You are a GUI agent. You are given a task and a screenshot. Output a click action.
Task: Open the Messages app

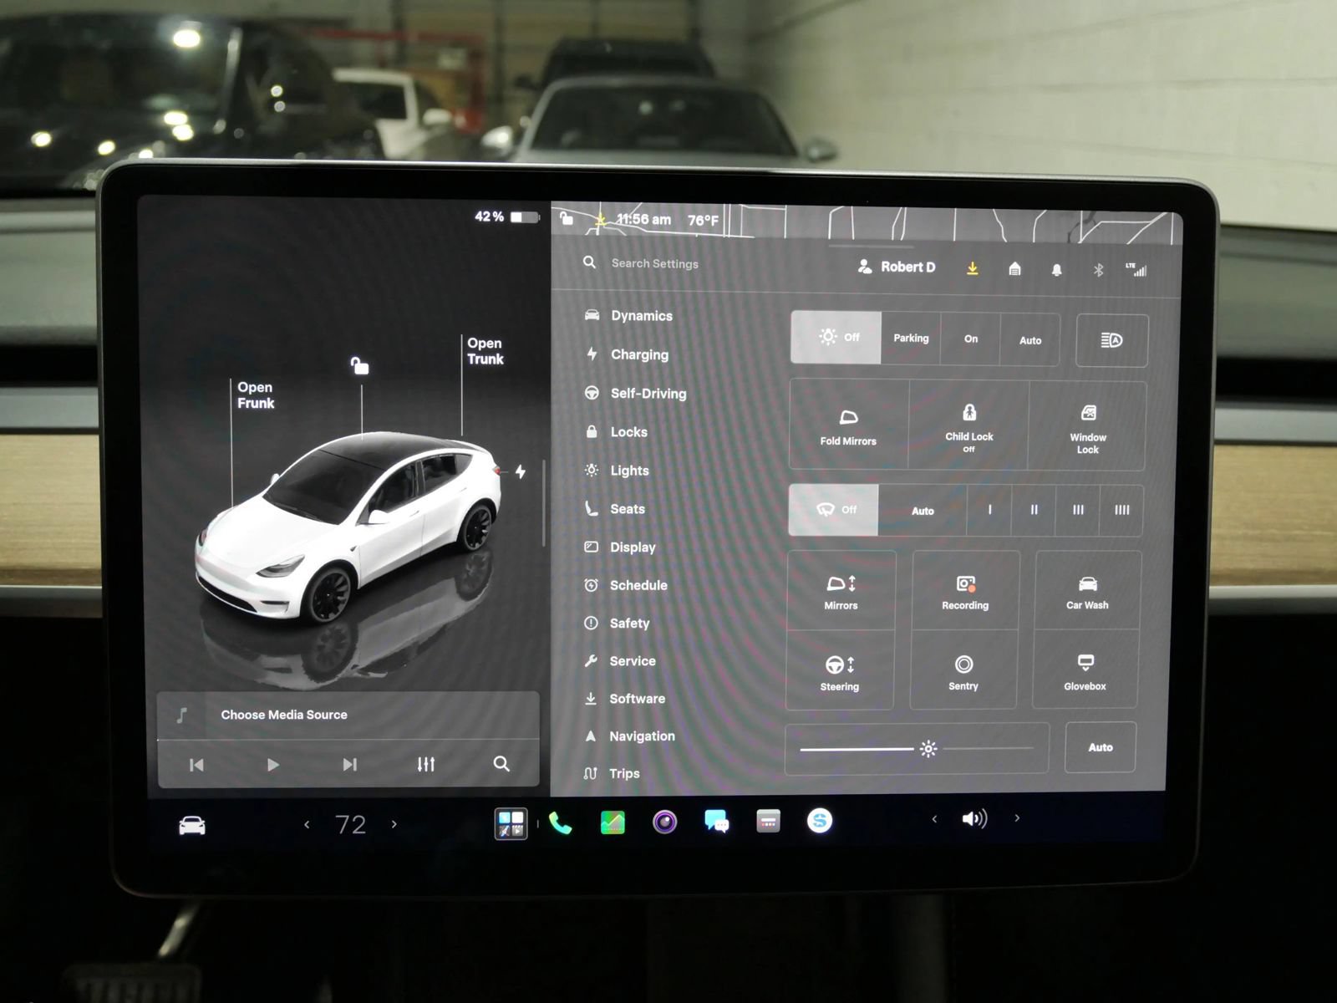716,822
